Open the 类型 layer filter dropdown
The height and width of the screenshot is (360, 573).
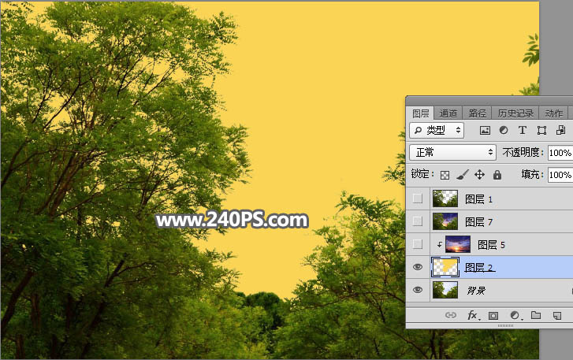click(x=437, y=130)
